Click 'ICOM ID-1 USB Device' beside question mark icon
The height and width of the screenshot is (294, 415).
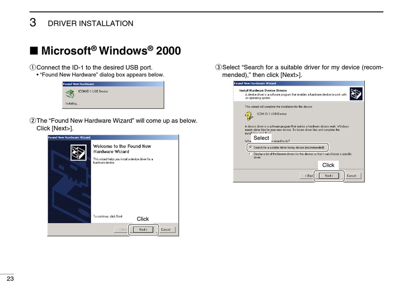click(272, 114)
